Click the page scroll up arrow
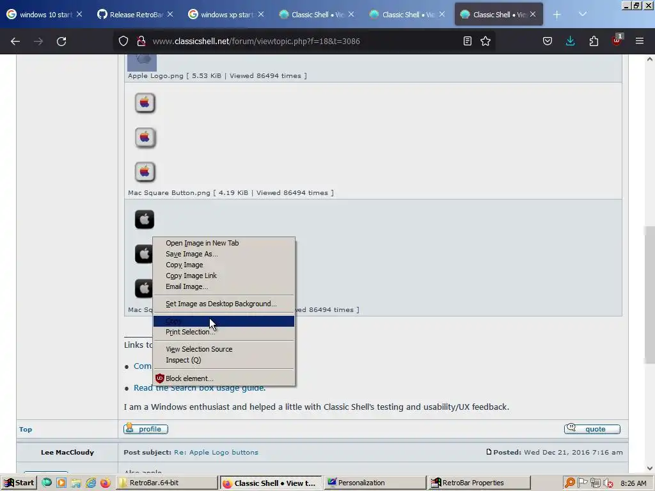 [650, 59]
